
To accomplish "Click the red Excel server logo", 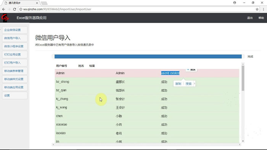I will click(5, 18).
